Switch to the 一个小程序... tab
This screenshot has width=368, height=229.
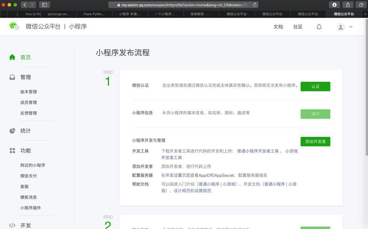tap(165, 14)
